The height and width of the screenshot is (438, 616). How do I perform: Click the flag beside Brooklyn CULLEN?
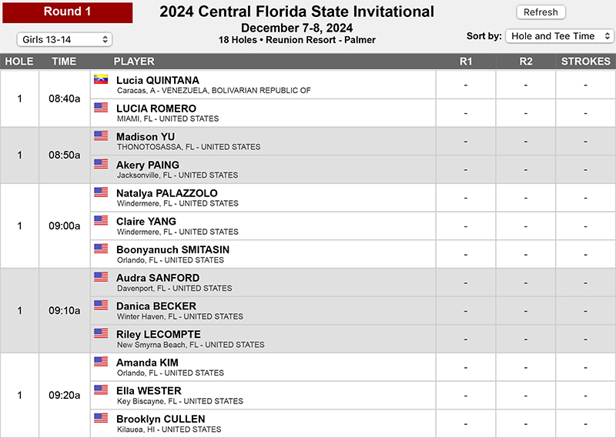(101, 418)
